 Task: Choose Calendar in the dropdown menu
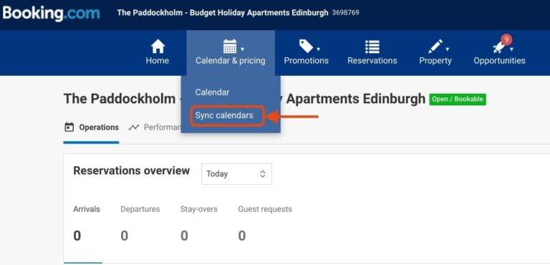click(x=212, y=92)
